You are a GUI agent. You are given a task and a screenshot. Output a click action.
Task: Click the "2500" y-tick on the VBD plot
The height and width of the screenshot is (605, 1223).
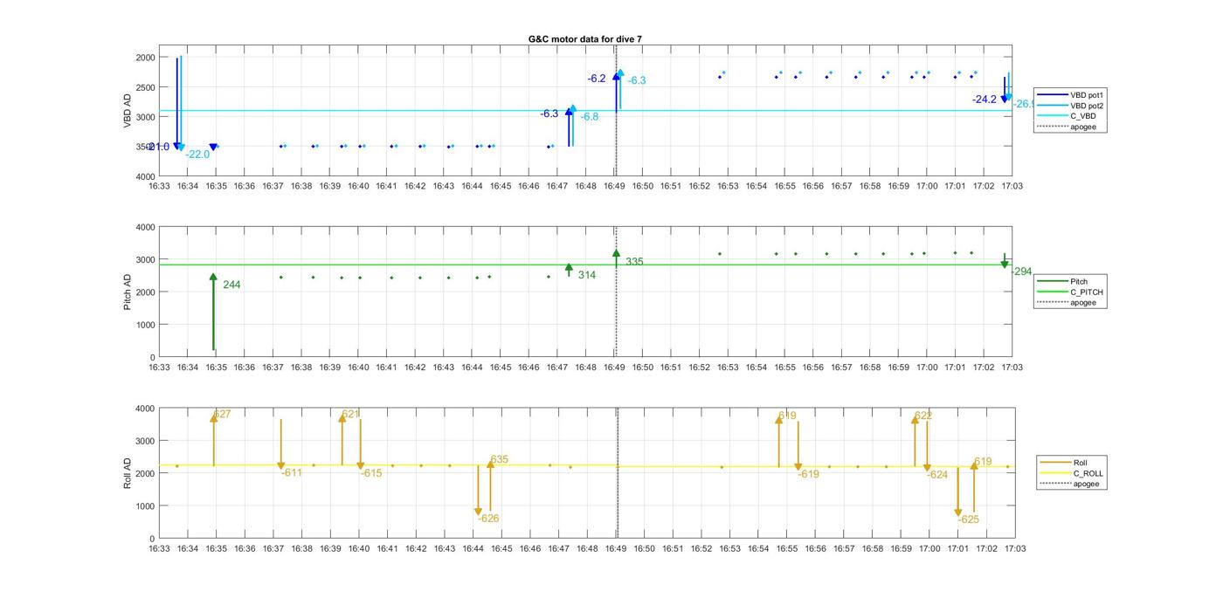click(x=145, y=87)
